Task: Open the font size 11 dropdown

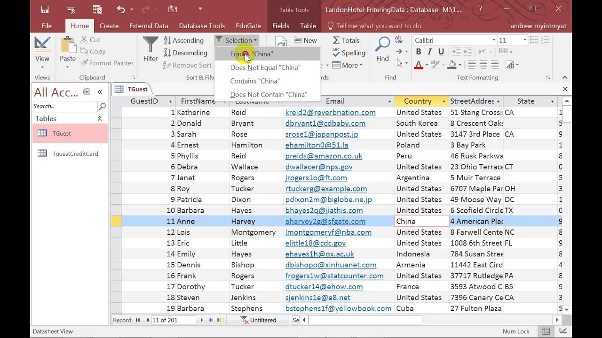Action: (x=525, y=40)
